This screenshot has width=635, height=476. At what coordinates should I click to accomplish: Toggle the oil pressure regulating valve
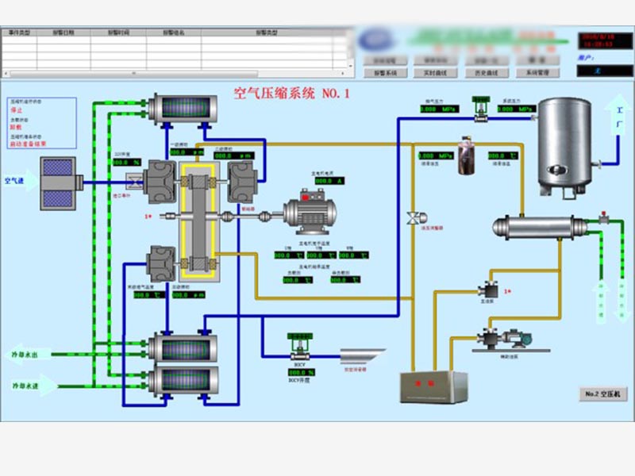416,218
